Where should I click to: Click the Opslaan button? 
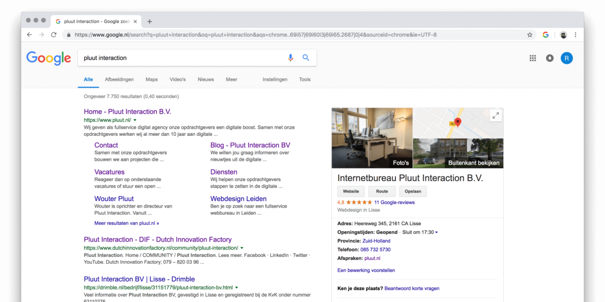(413, 191)
